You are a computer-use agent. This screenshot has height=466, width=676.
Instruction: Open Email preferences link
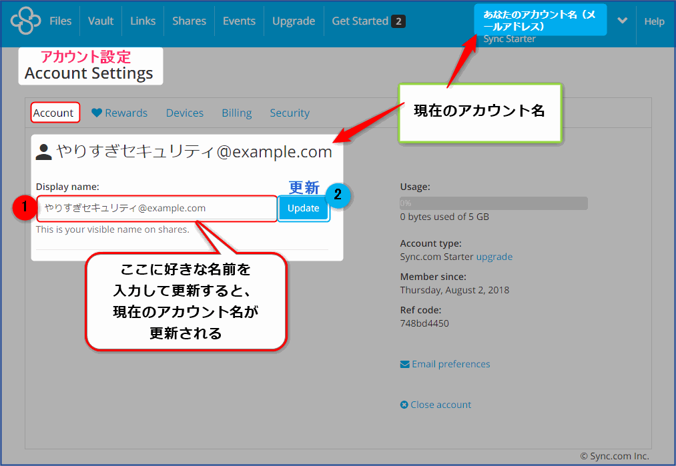451,364
